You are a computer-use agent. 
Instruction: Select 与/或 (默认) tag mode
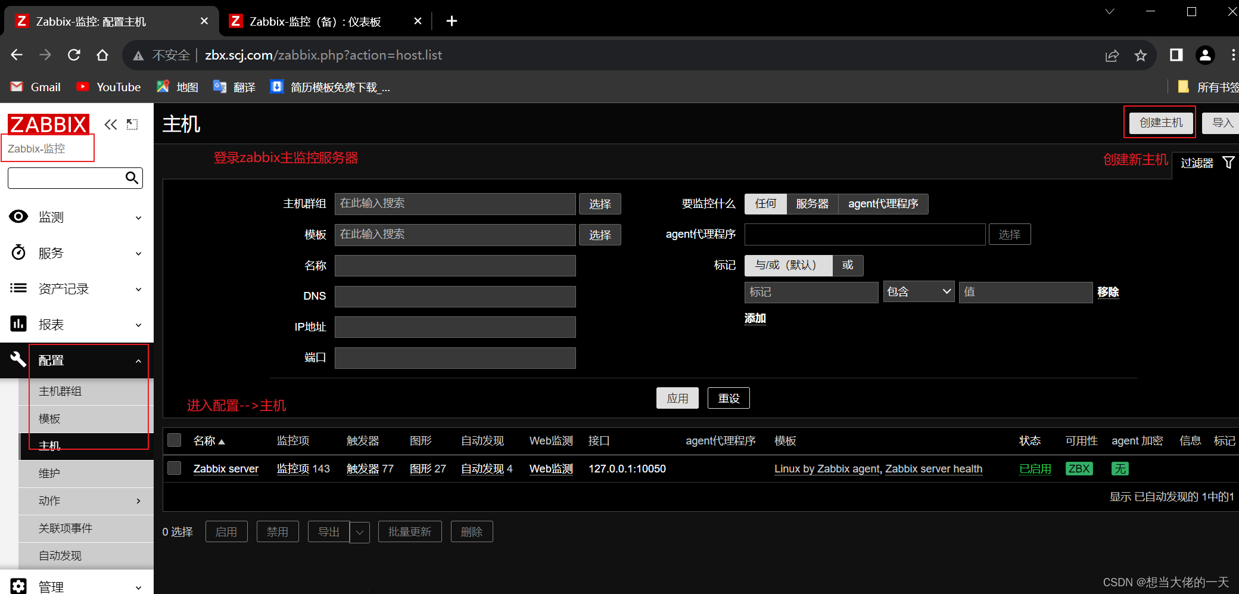pyautogui.click(x=789, y=265)
